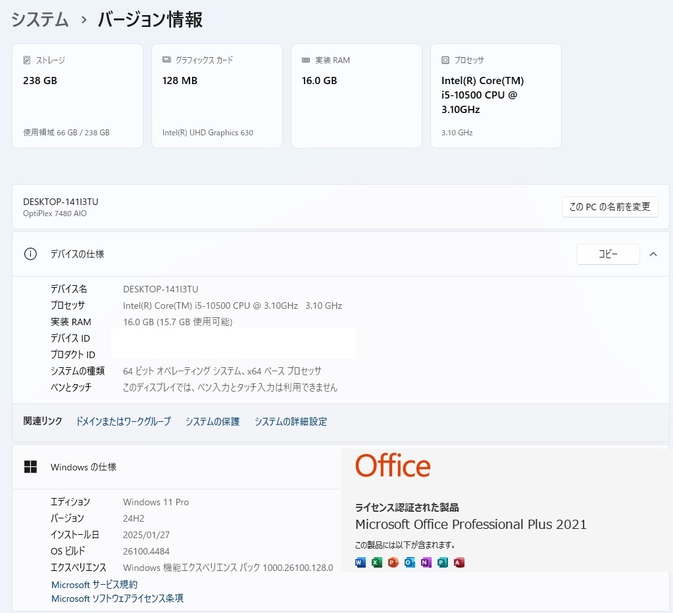Click the ペンとタッチ value text

[x=230, y=388]
